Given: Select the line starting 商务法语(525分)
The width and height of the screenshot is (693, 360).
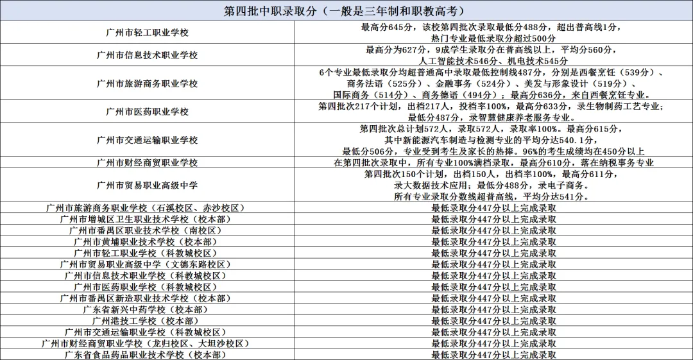Looking at the screenshot, I should (x=492, y=83).
